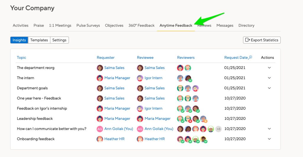This screenshot has width=303, height=157.
Task: Open Ann Goliak (You) requester link
Action: click(119, 129)
